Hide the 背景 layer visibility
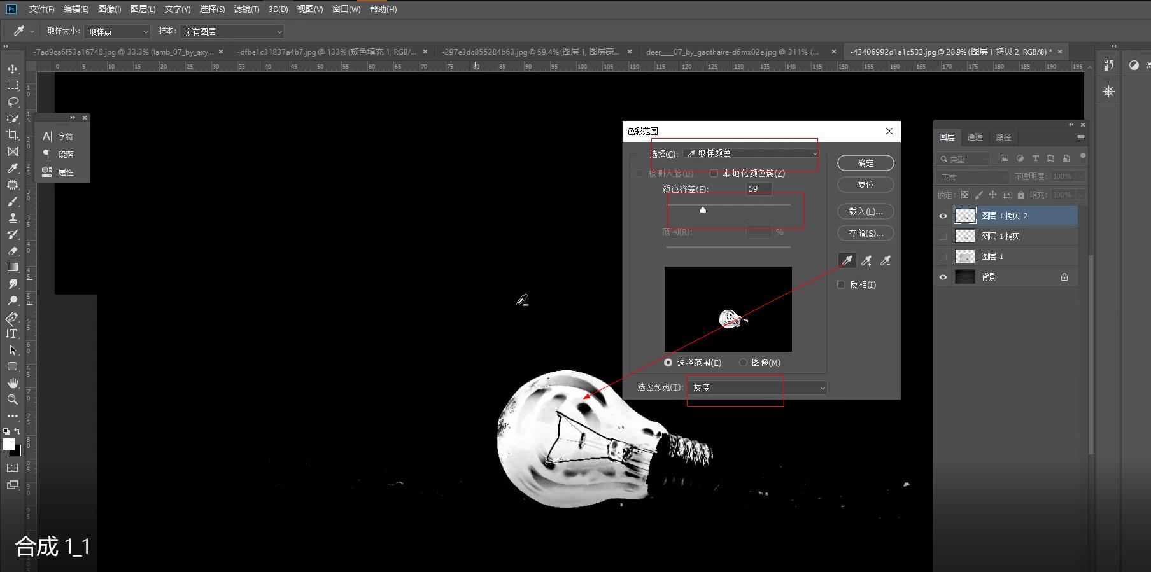This screenshot has width=1151, height=572. coord(943,277)
